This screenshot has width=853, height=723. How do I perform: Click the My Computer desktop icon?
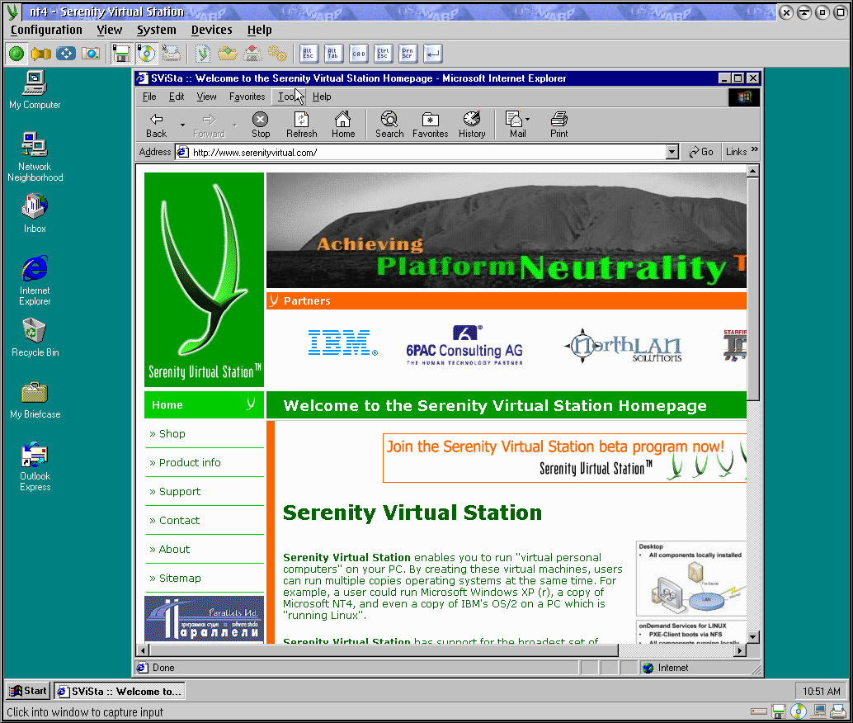(35, 91)
